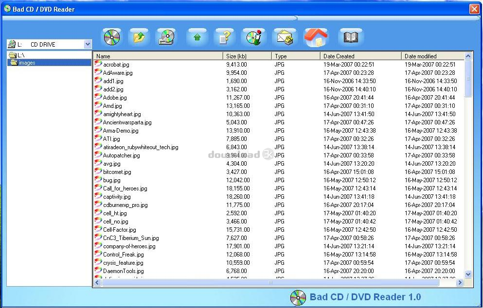Click the vertical scrollbar up arrow
This screenshot has height=308, width=483.
coord(468,56)
